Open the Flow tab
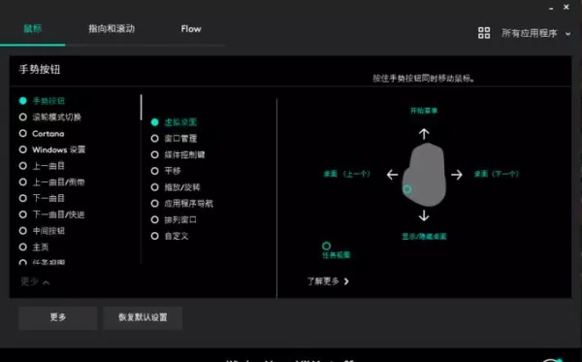This screenshot has height=362, width=582. (x=191, y=29)
